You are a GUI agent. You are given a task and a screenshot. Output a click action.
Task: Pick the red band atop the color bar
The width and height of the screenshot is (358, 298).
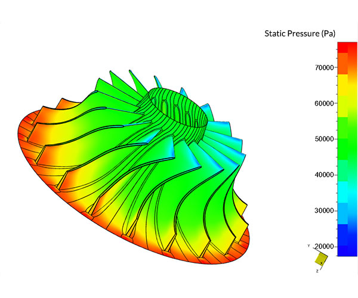coord(346,48)
